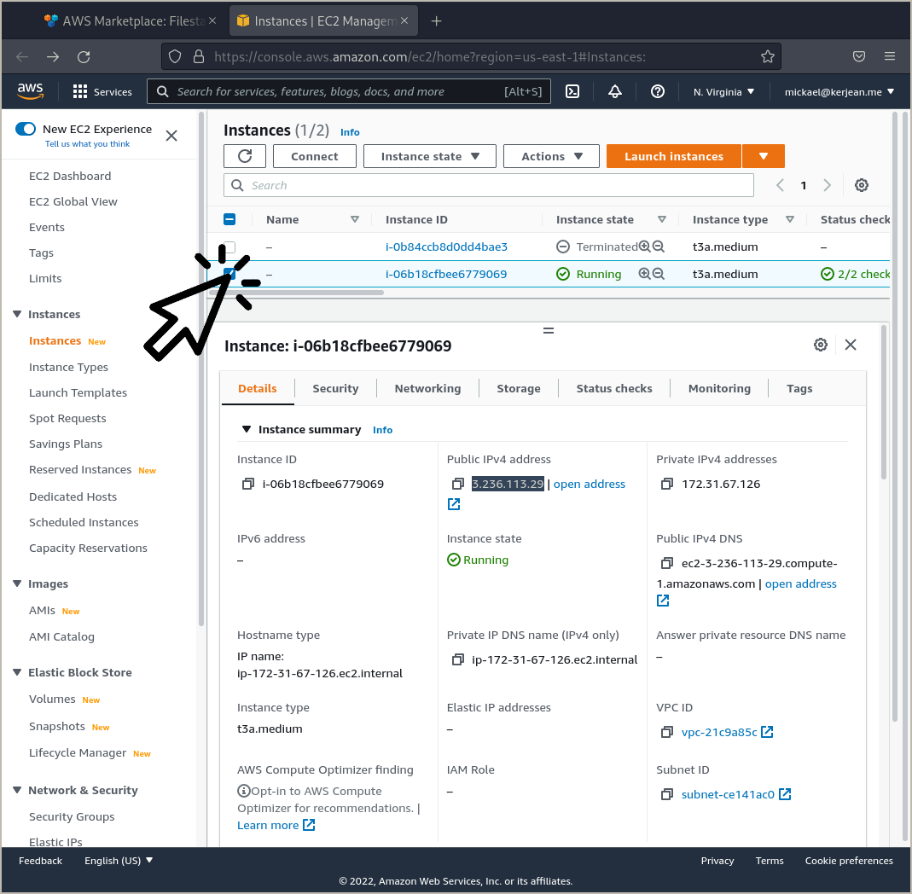912x894 pixels.
Task: Open the vpc-21c9a85c link
Action: point(719,732)
